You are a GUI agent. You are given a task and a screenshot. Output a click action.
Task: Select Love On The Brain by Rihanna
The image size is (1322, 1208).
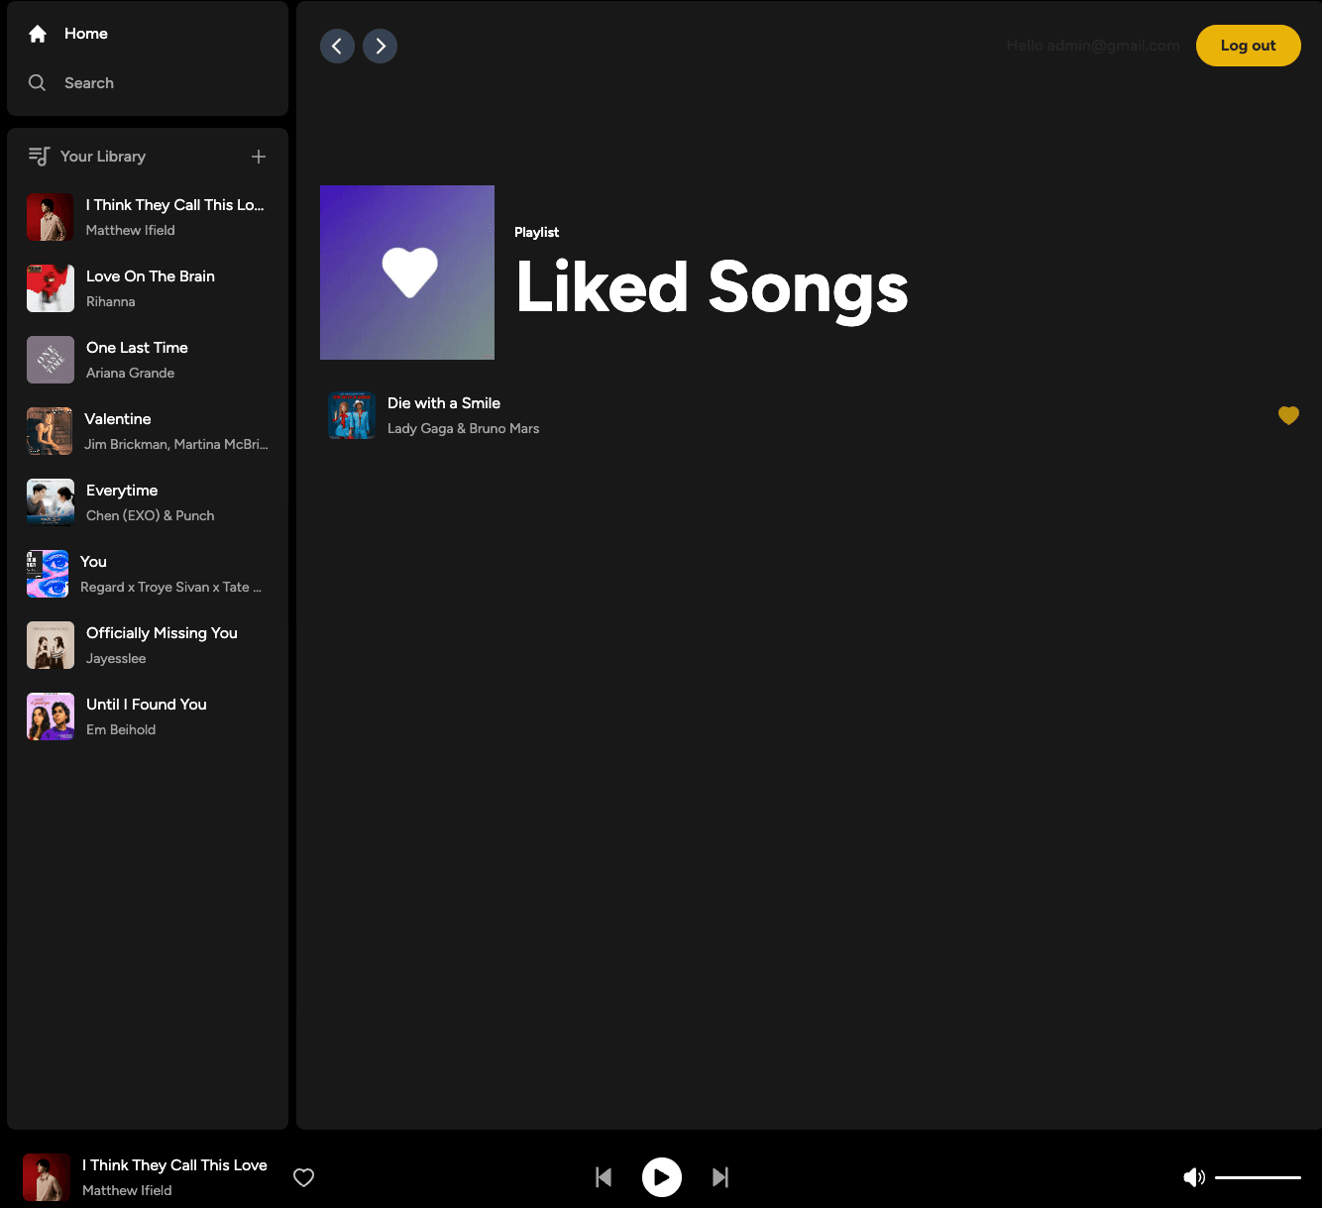coord(150,276)
